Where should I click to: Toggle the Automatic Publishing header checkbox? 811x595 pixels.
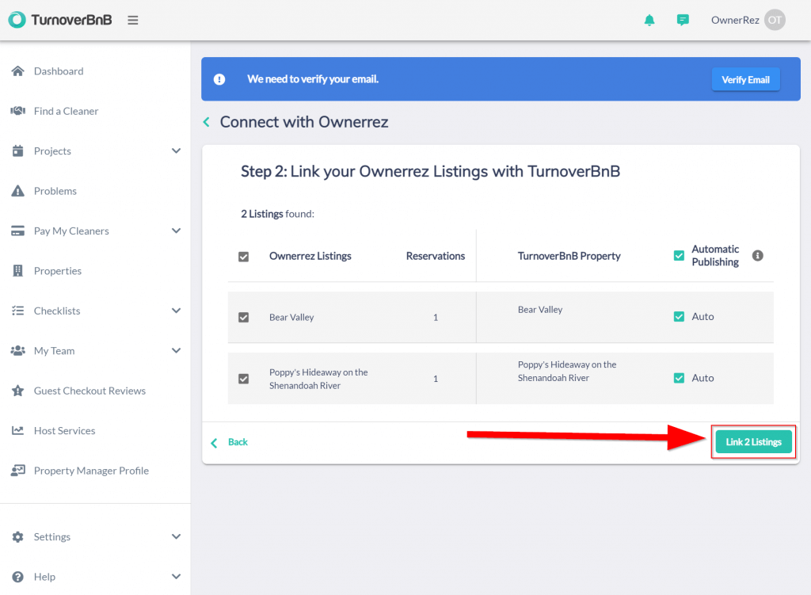pos(679,256)
